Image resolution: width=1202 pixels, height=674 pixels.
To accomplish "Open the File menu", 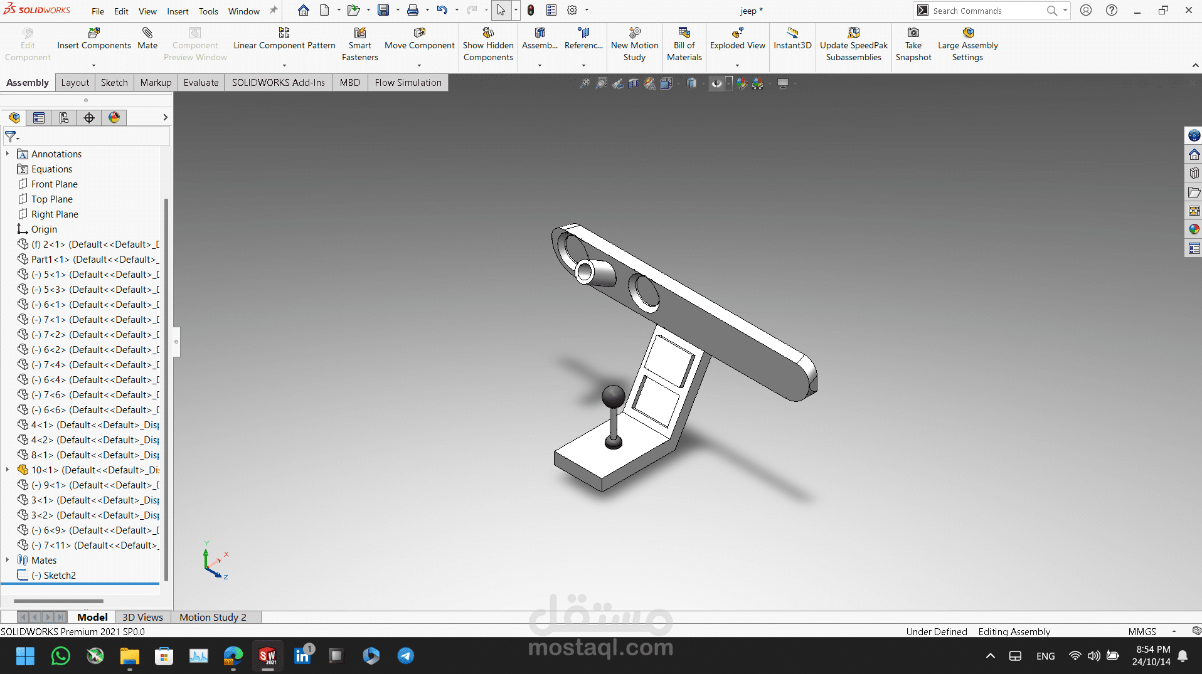I will 98,11.
